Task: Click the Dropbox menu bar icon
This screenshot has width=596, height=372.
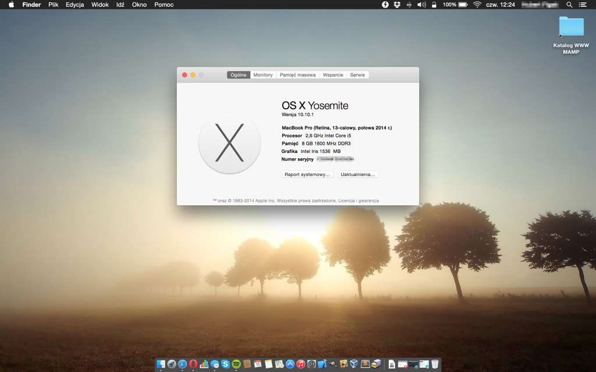Action: 397,5
